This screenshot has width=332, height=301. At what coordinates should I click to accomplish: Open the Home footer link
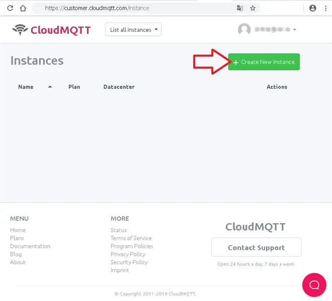point(18,230)
